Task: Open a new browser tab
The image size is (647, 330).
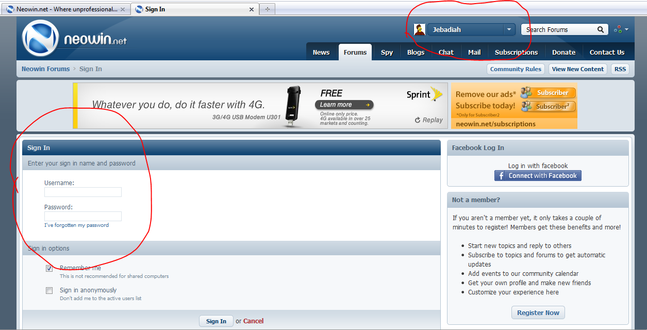Action: click(267, 9)
